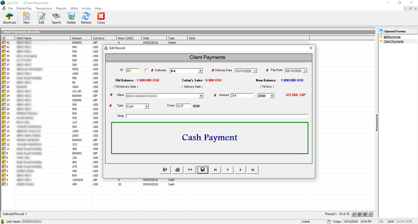Screen dimensions: 418x224
Task: Click the Shortcuts toolbar icon
Action: pyautogui.click(x=9, y=18)
